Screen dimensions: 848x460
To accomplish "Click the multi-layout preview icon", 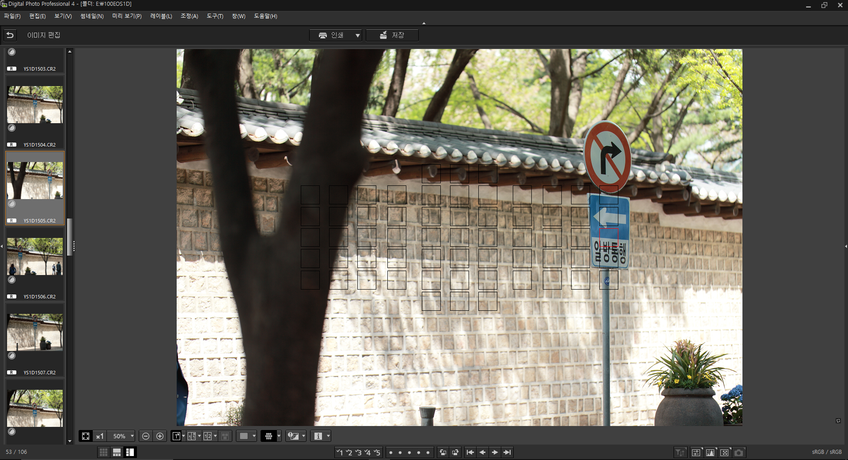I will pyautogui.click(x=225, y=436).
